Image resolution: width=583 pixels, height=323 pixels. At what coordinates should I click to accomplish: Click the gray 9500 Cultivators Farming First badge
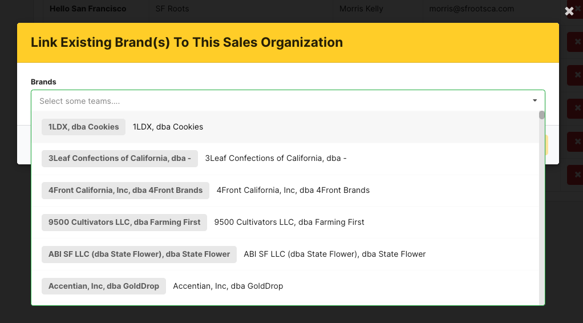tap(124, 223)
